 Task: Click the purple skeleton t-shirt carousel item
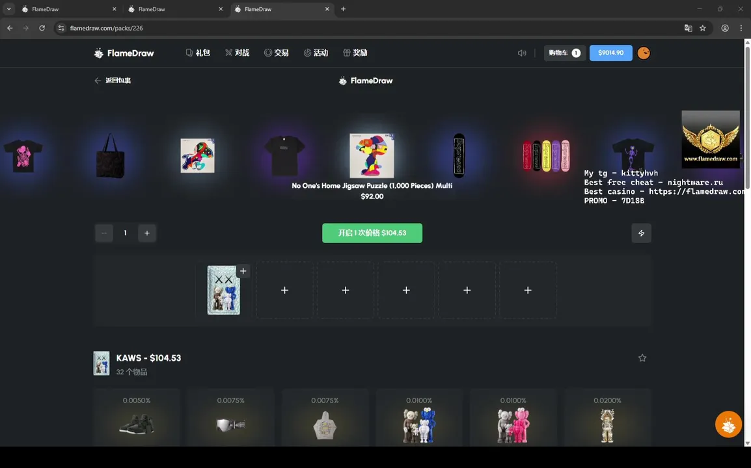coord(633,155)
